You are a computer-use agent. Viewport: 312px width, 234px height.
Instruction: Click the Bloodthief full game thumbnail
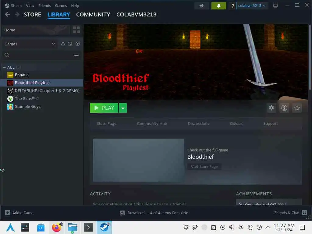click(x=139, y=160)
